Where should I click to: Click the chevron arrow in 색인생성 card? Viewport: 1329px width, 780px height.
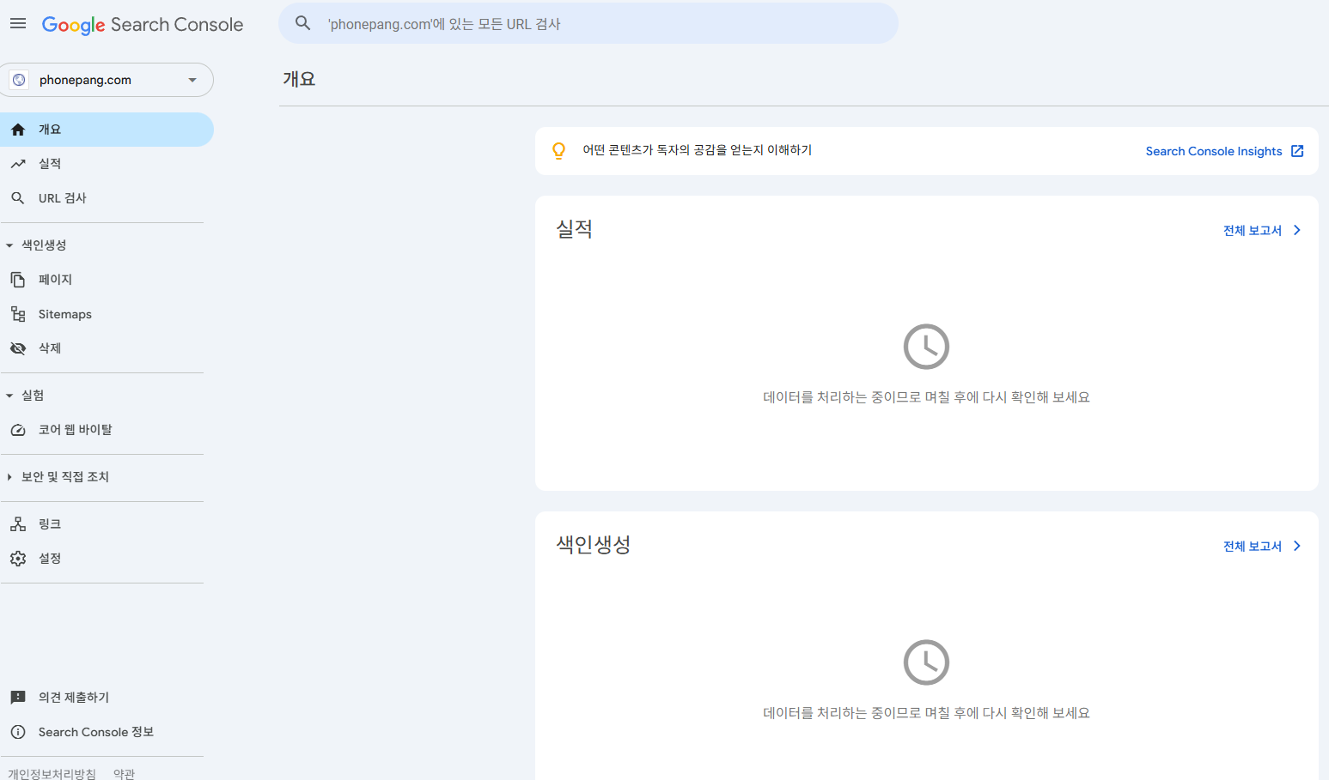(x=1297, y=546)
